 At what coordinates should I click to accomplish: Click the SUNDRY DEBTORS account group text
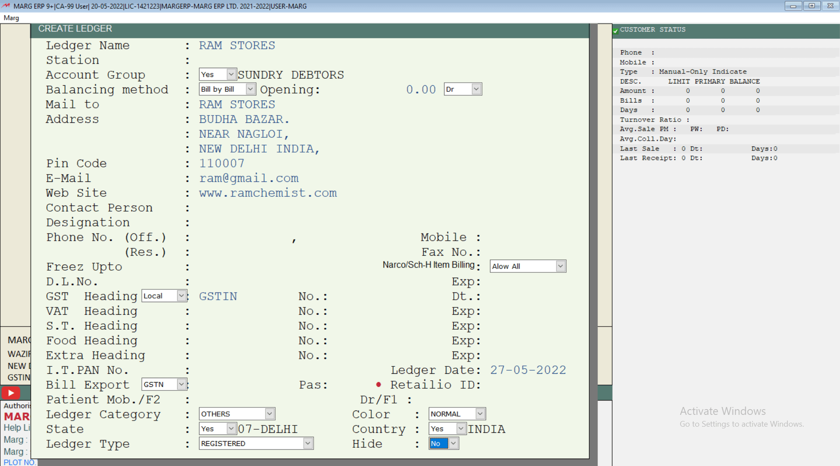(291, 75)
